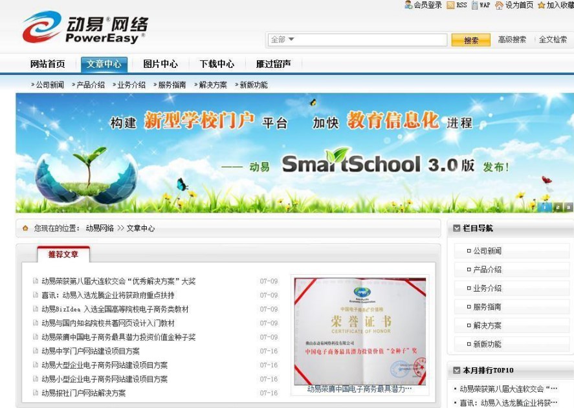
Task: Open the 下载中心 tab
Action: (x=217, y=64)
